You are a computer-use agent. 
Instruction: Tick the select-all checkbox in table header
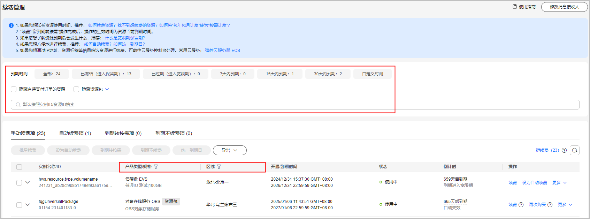[19, 167]
